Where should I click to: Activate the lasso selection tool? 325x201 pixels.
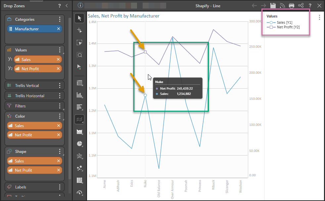point(79,43)
